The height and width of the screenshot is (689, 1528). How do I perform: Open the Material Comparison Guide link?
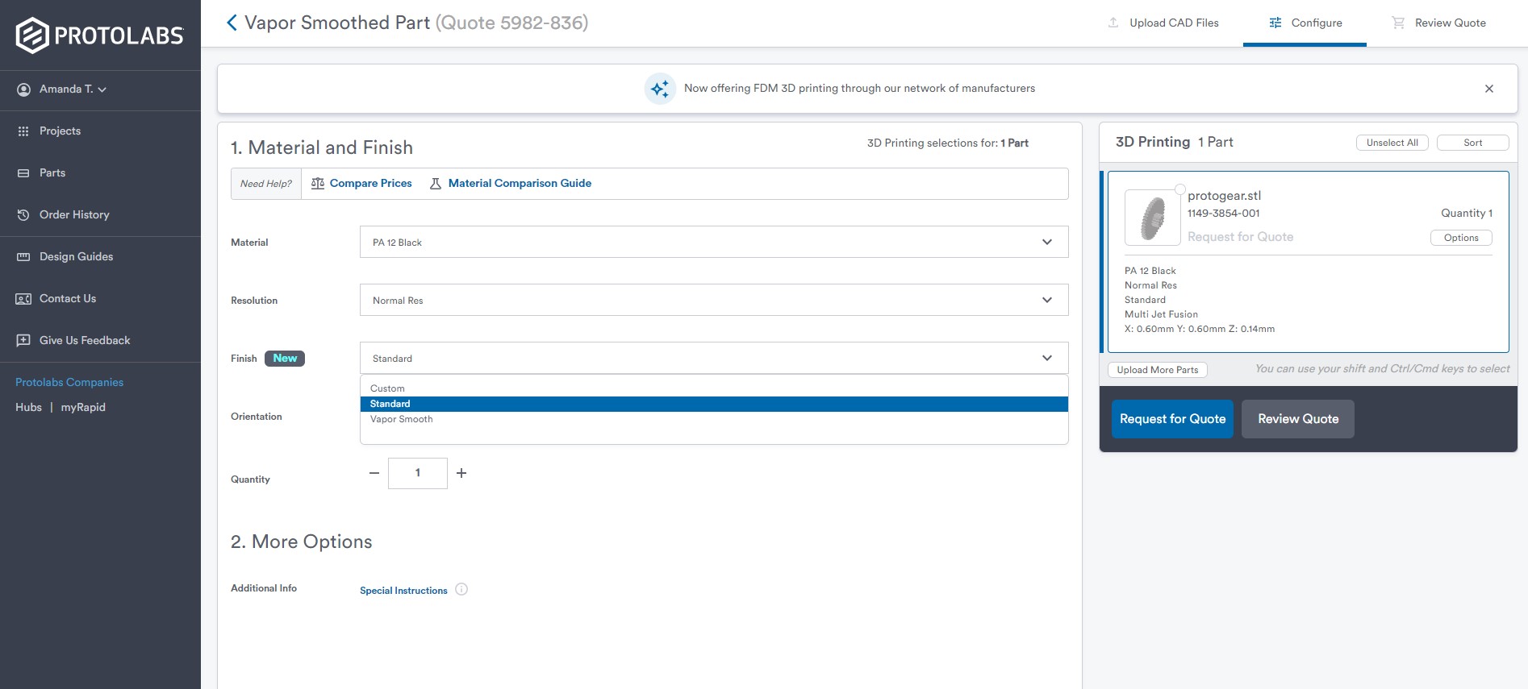pos(520,184)
